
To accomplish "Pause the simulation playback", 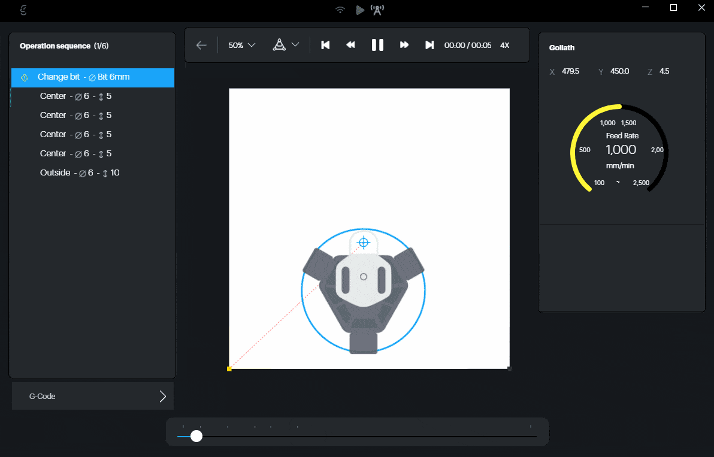I will [x=377, y=45].
